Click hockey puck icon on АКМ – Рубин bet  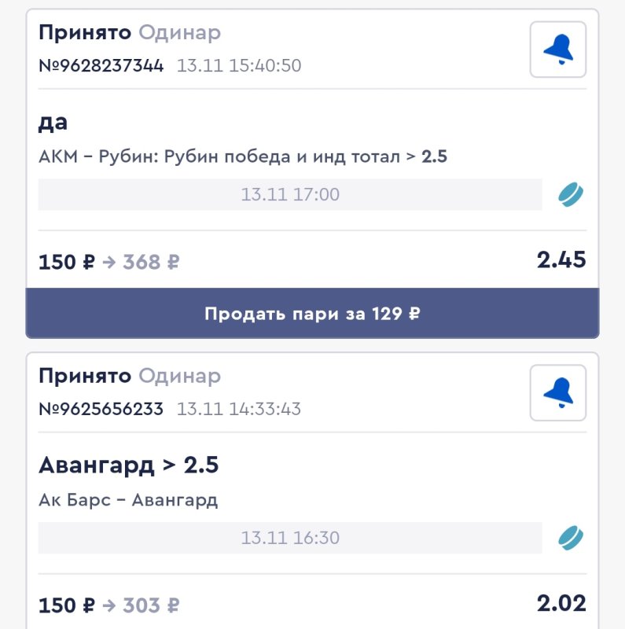571,194
